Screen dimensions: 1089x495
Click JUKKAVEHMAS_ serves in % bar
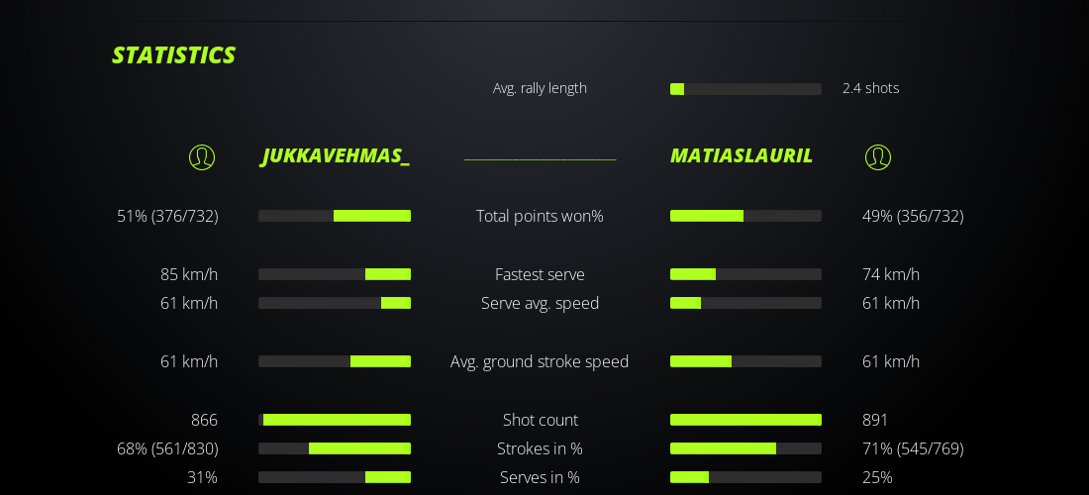[x=335, y=477]
